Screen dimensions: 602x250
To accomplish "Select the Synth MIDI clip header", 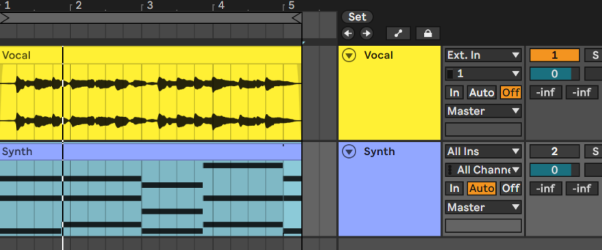I will point(150,151).
